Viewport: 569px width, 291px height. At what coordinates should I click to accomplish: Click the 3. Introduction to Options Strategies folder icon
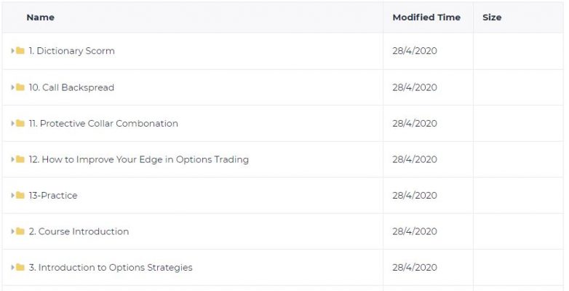(x=20, y=268)
